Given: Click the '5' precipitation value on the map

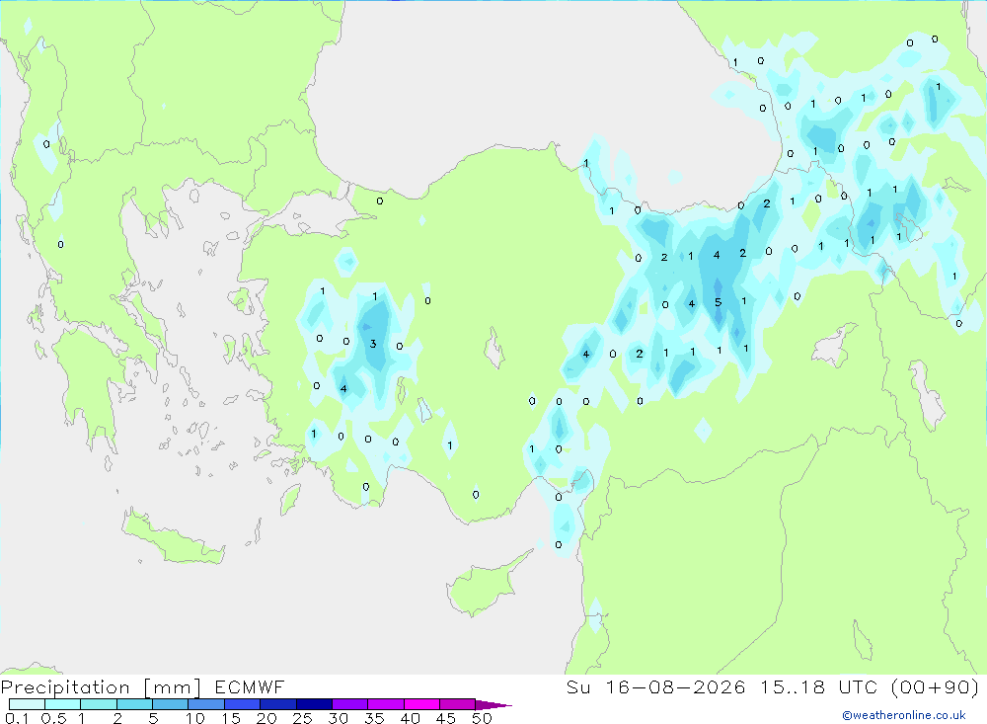Looking at the screenshot, I should pyautogui.click(x=718, y=302).
